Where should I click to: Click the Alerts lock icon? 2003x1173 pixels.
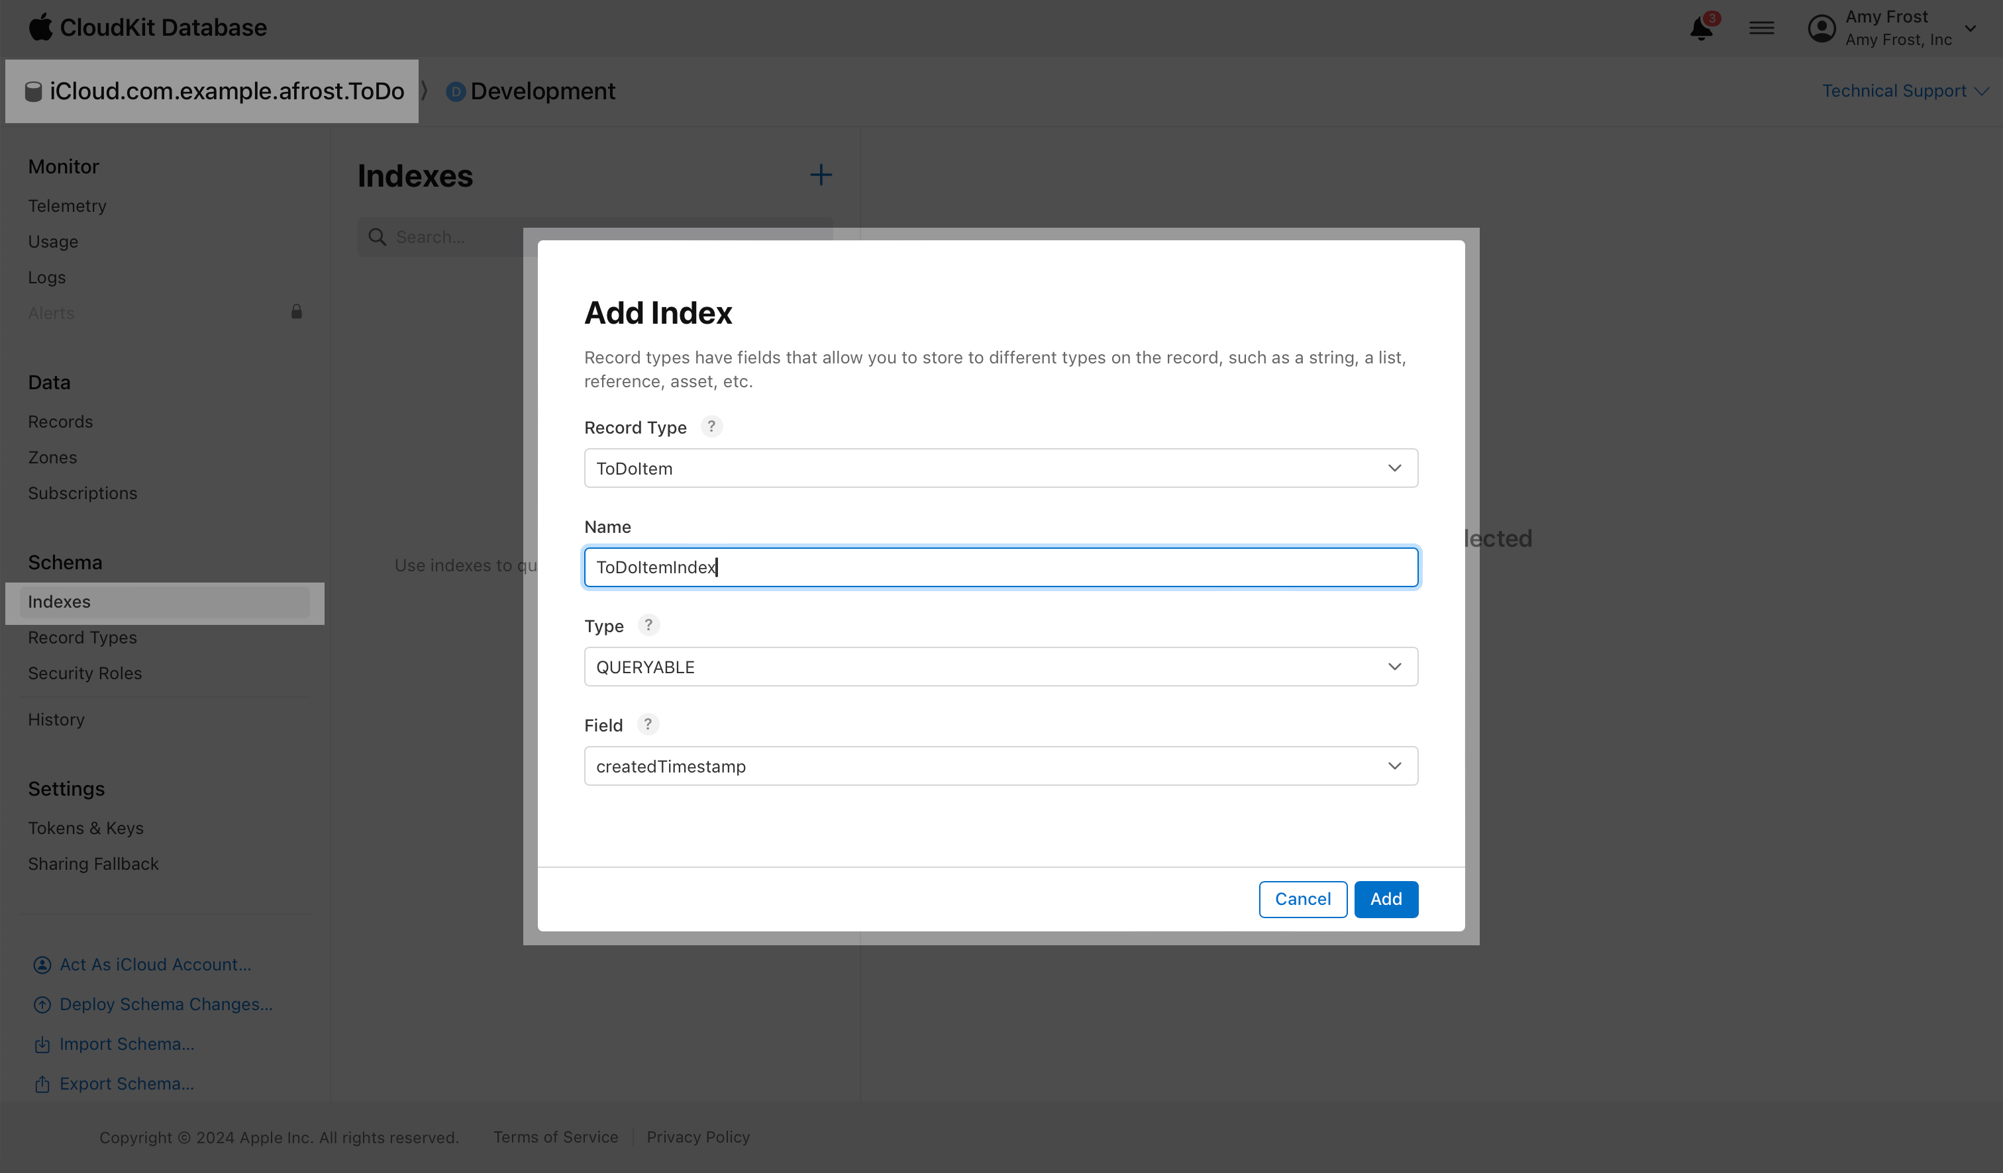point(297,312)
